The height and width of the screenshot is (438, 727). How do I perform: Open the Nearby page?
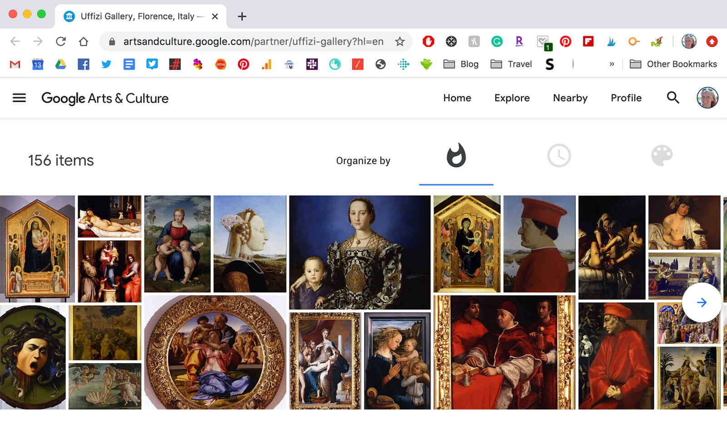[570, 98]
